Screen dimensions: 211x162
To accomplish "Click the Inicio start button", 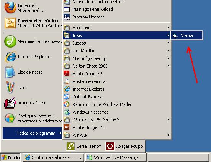I will click(x=10, y=157).
